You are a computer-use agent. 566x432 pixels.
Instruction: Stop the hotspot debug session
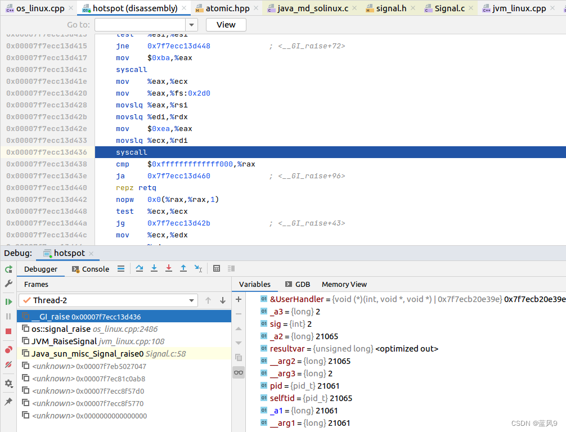[x=8, y=331]
